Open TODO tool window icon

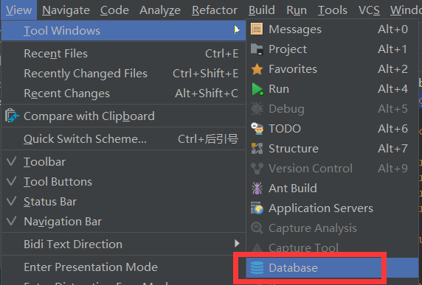(257, 129)
